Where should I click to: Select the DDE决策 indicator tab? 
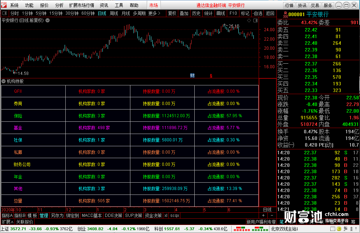click(114, 216)
